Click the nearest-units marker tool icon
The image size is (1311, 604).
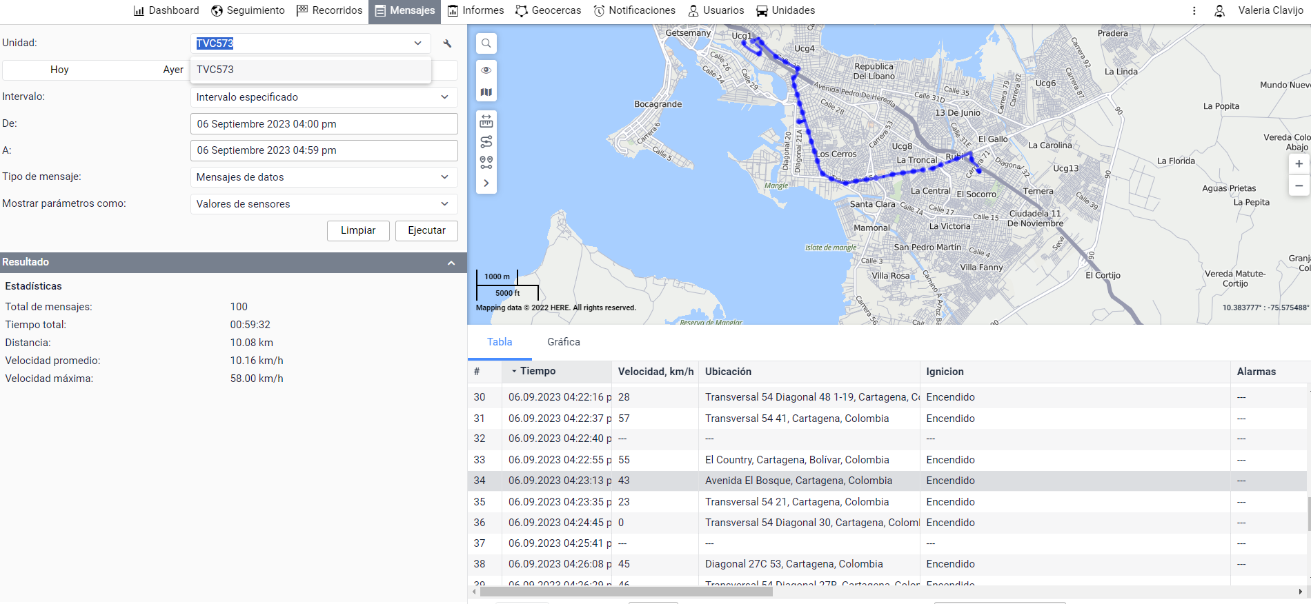click(x=486, y=163)
